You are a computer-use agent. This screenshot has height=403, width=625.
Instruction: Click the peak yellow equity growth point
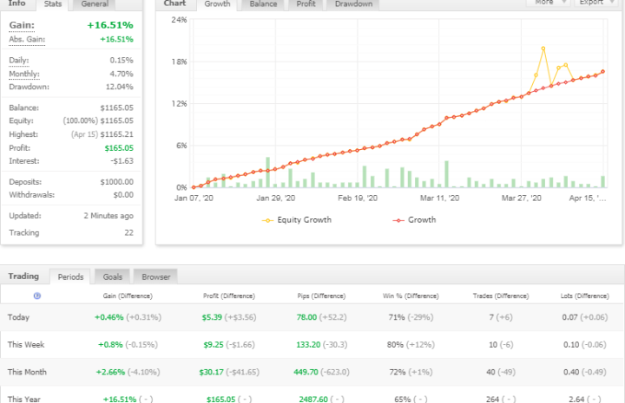tap(543, 49)
